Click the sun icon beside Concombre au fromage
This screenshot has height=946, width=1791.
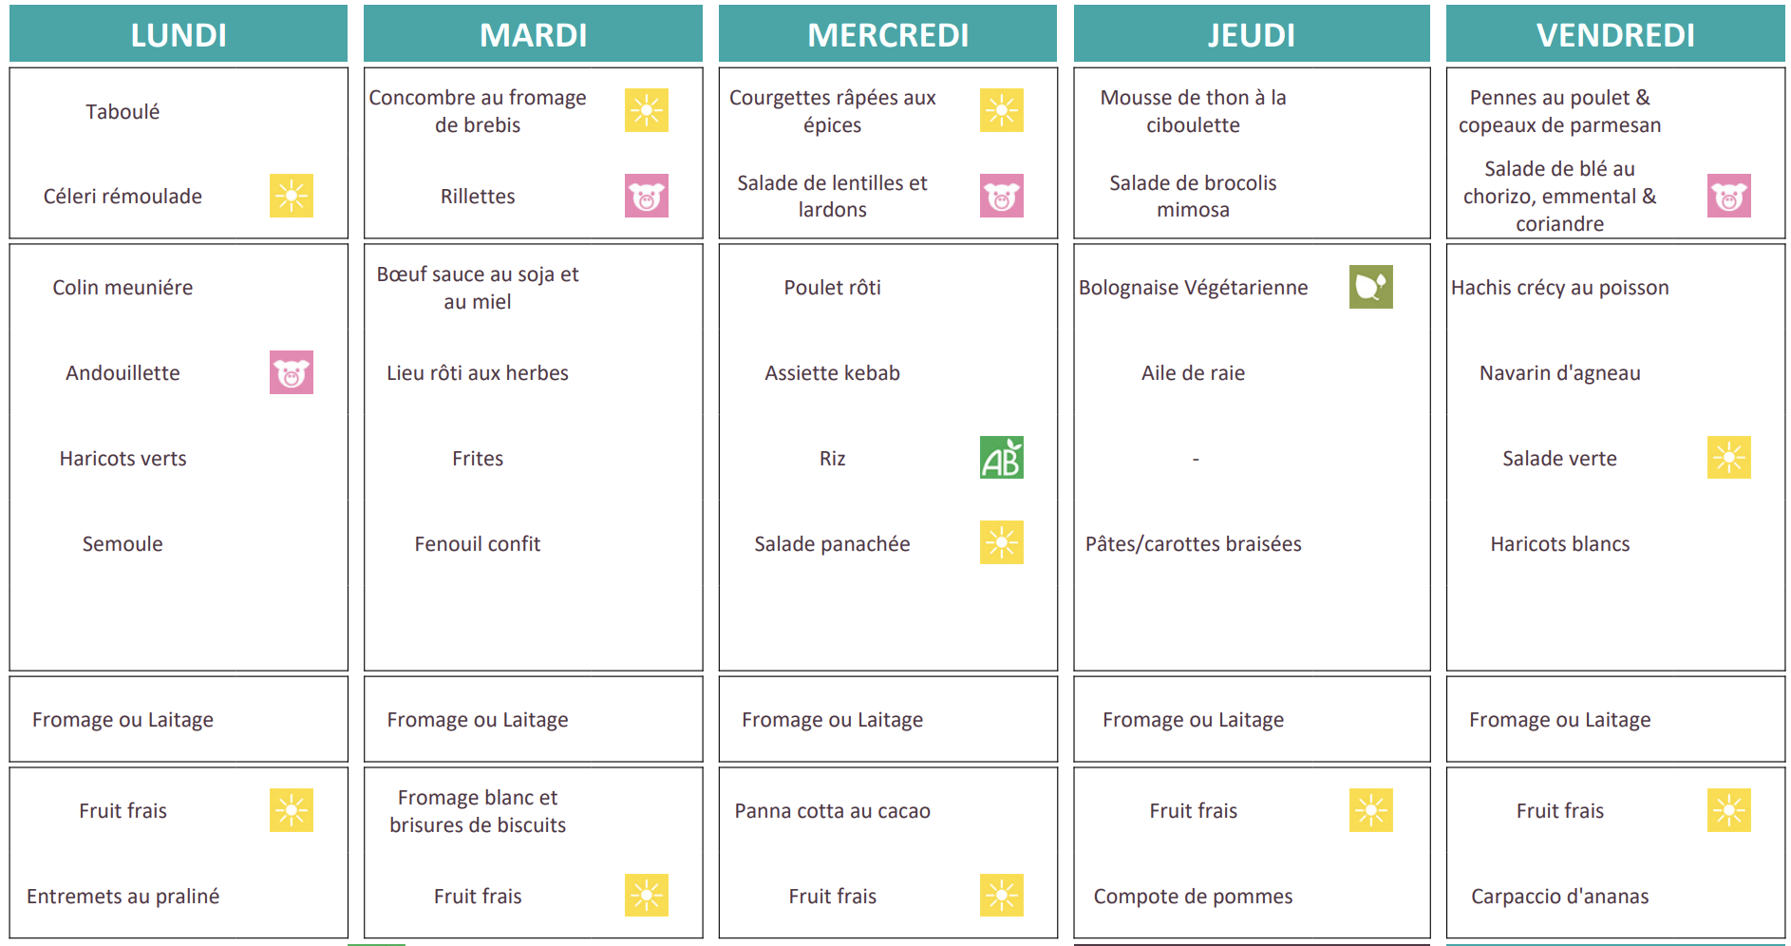[646, 110]
